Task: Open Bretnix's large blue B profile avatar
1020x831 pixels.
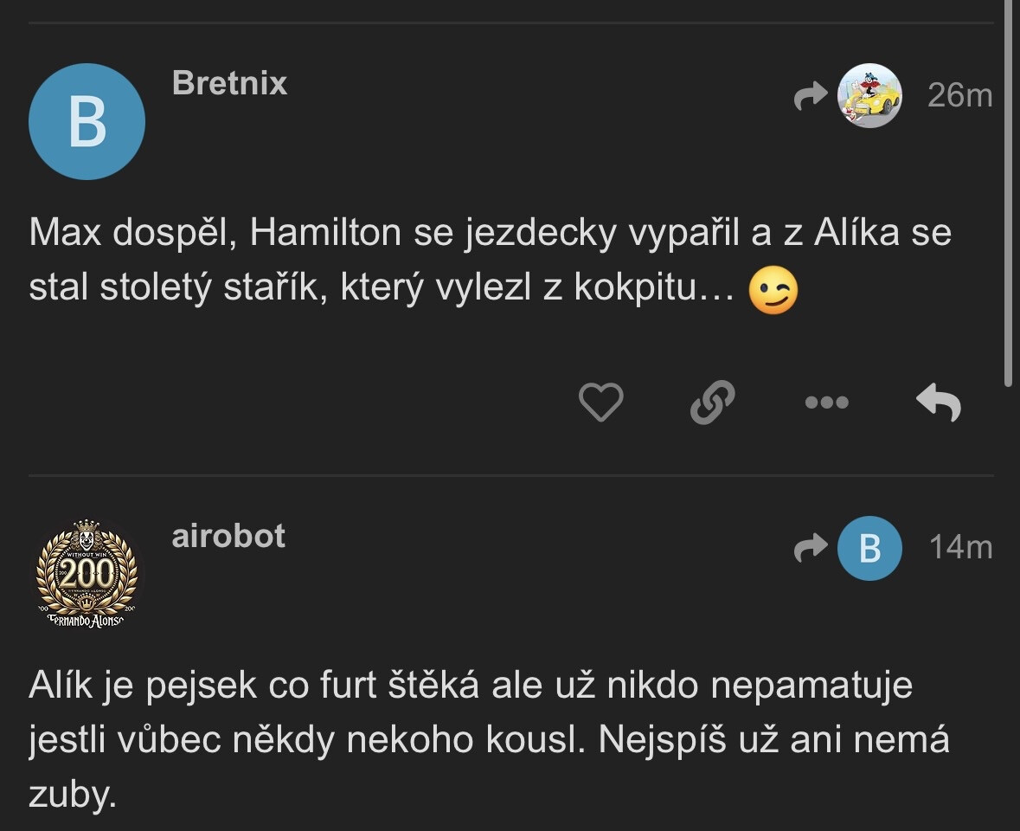Action: coord(87,122)
